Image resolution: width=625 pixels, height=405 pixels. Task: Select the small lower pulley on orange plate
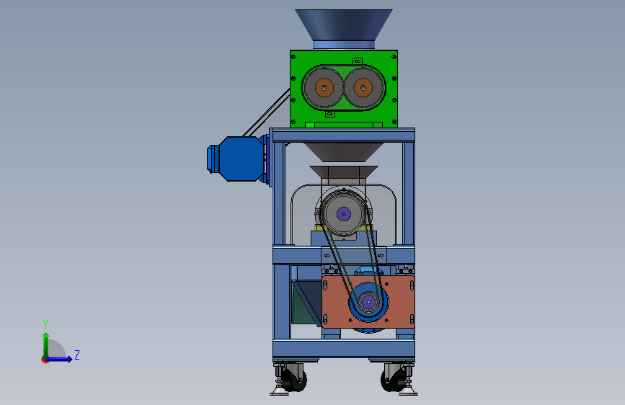pos(368,302)
